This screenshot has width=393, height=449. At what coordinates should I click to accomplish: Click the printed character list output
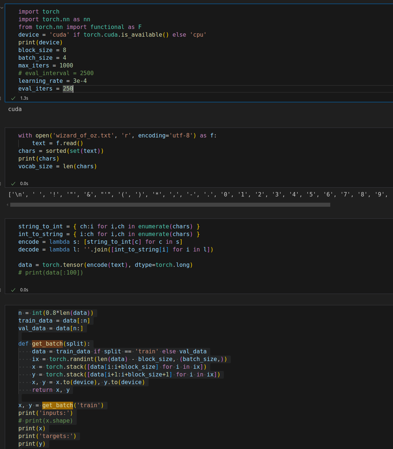point(198,195)
